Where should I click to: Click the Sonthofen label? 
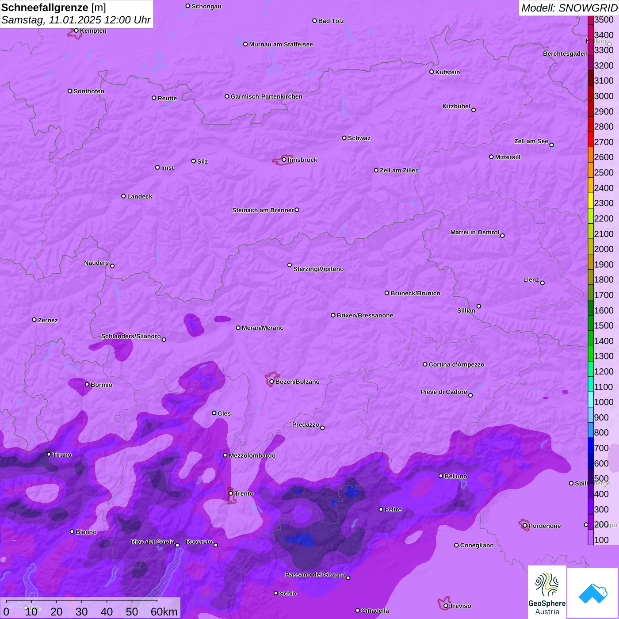tap(89, 91)
